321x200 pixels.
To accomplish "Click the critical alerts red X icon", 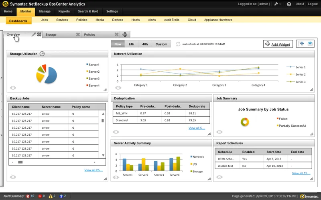I will pos(28,196).
